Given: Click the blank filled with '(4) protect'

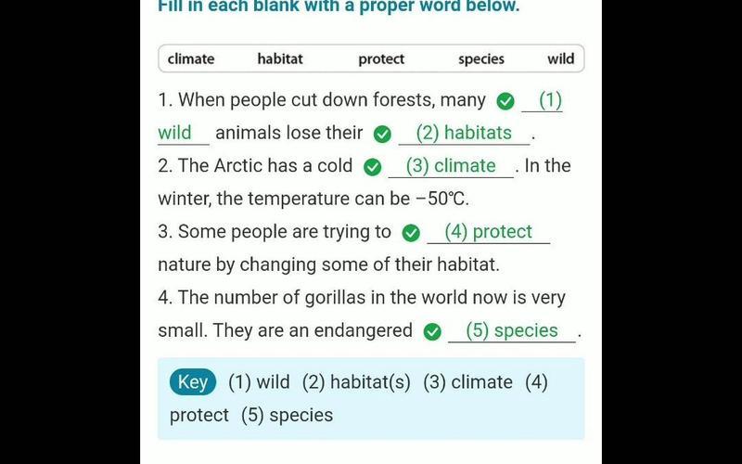Looking at the screenshot, I should 489,232.
